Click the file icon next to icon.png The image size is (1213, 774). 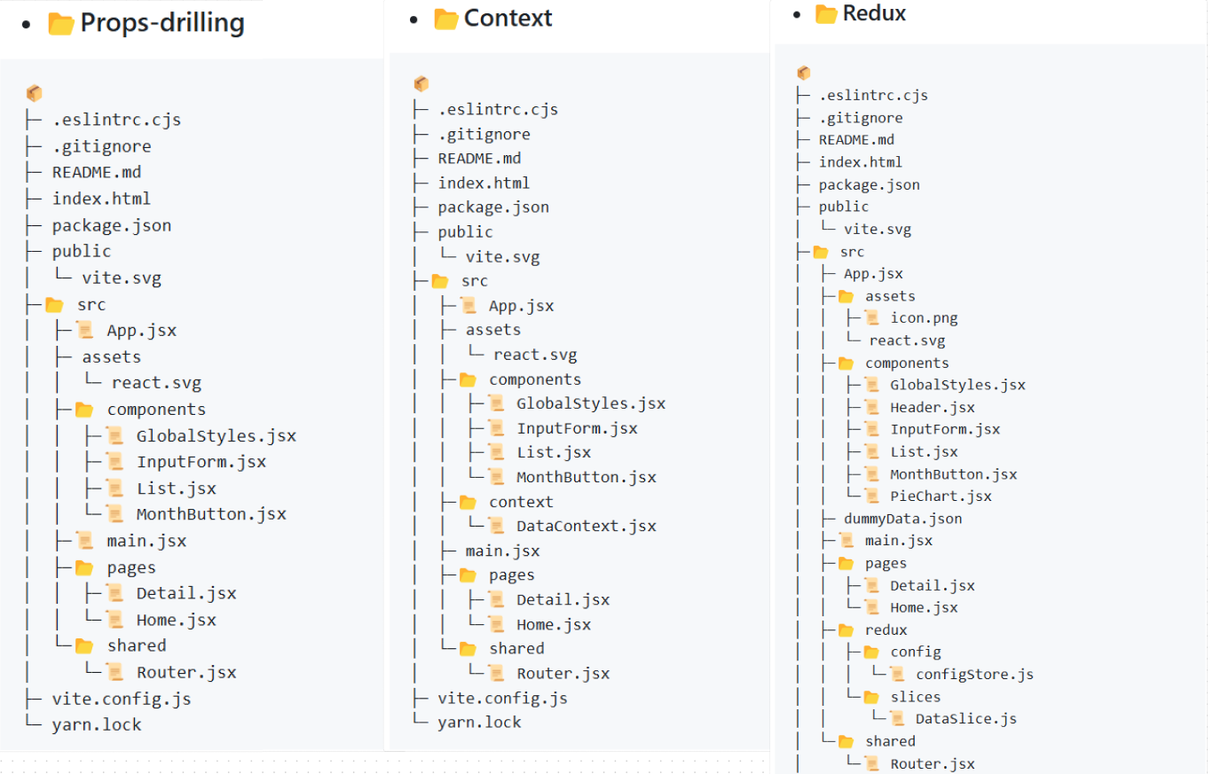(872, 317)
